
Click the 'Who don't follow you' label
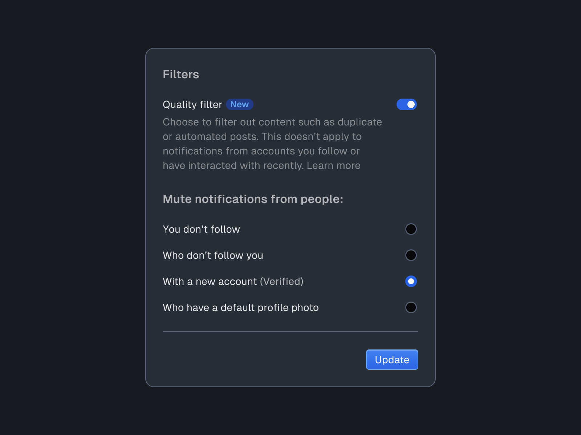click(x=213, y=255)
